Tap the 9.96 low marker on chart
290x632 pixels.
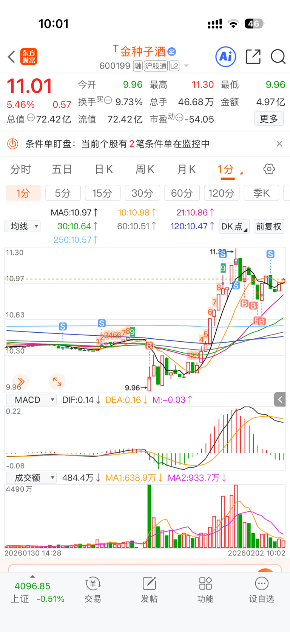pos(136,388)
